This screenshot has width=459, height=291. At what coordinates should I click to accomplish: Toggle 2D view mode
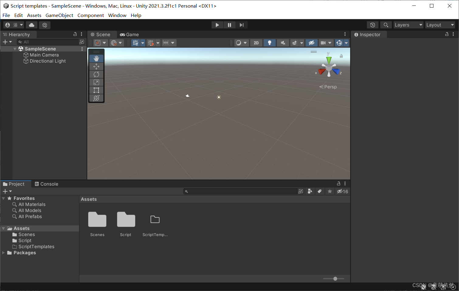pyautogui.click(x=256, y=43)
